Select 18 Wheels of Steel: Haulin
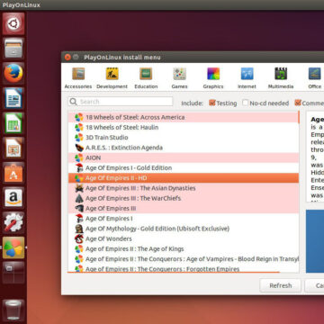This screenshot has width=324, height=324. (x=184, y=128)
